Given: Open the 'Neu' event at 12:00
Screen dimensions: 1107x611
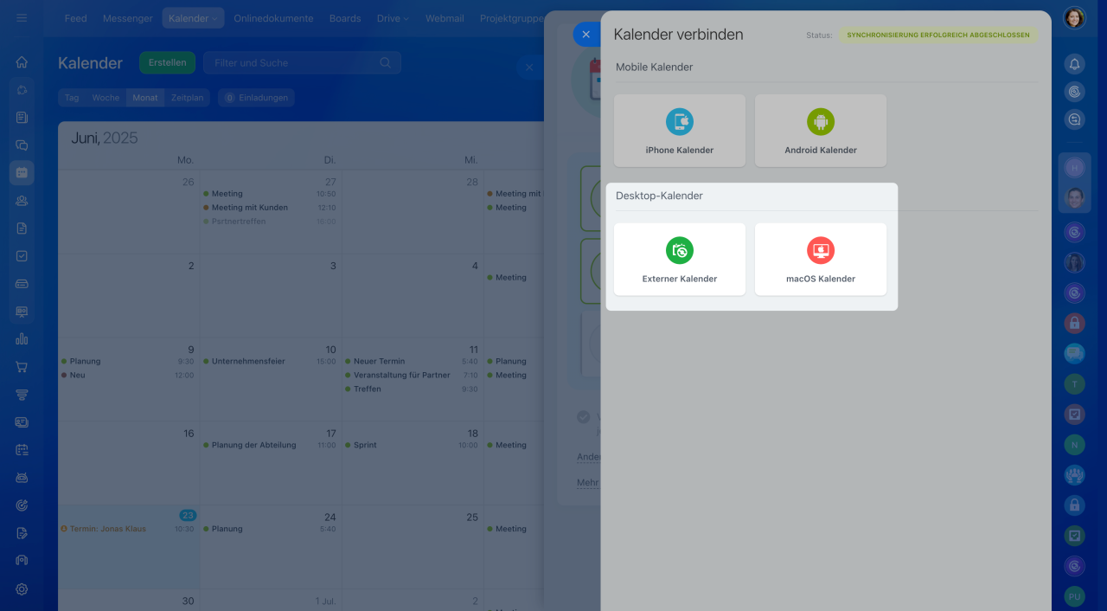Looking at the screenshot, I should point(127,375).
